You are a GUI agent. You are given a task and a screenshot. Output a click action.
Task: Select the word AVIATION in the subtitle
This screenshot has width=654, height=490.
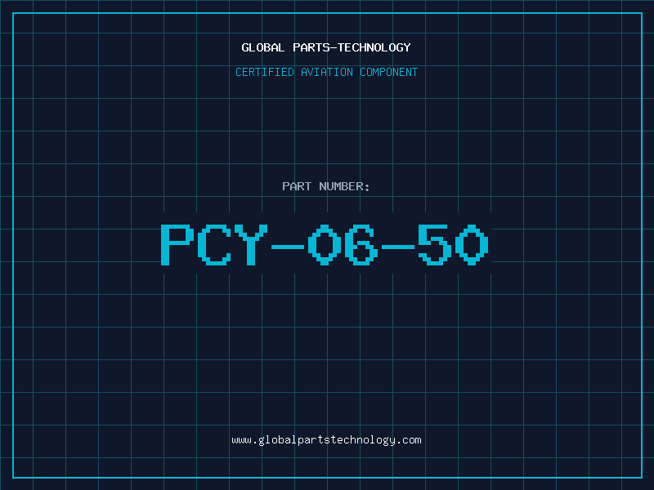[327, 72]
